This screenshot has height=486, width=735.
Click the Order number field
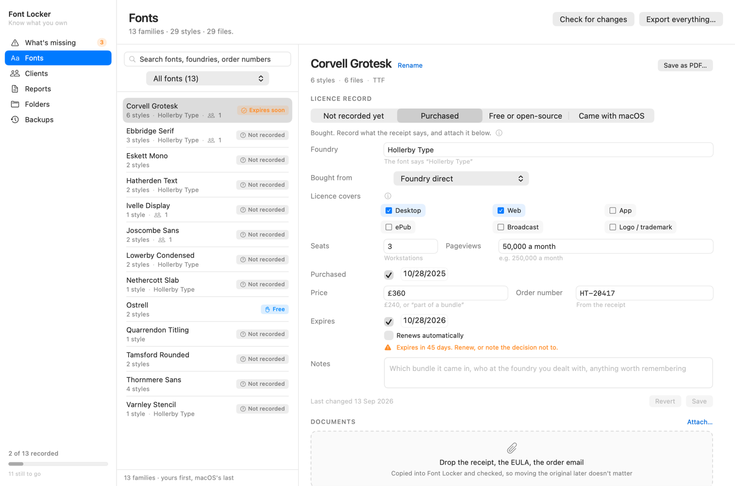click(x=644, y=293)
